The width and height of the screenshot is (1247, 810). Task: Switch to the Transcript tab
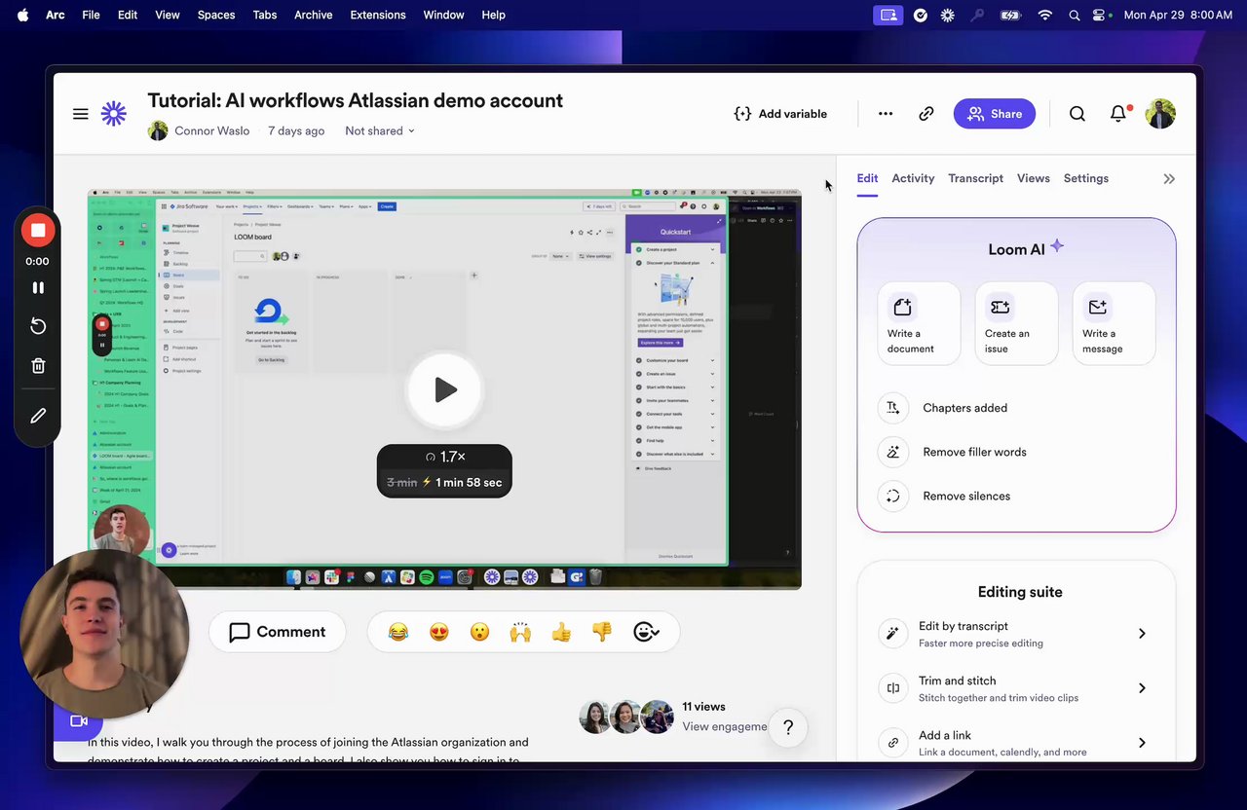[x=975, y=178]
